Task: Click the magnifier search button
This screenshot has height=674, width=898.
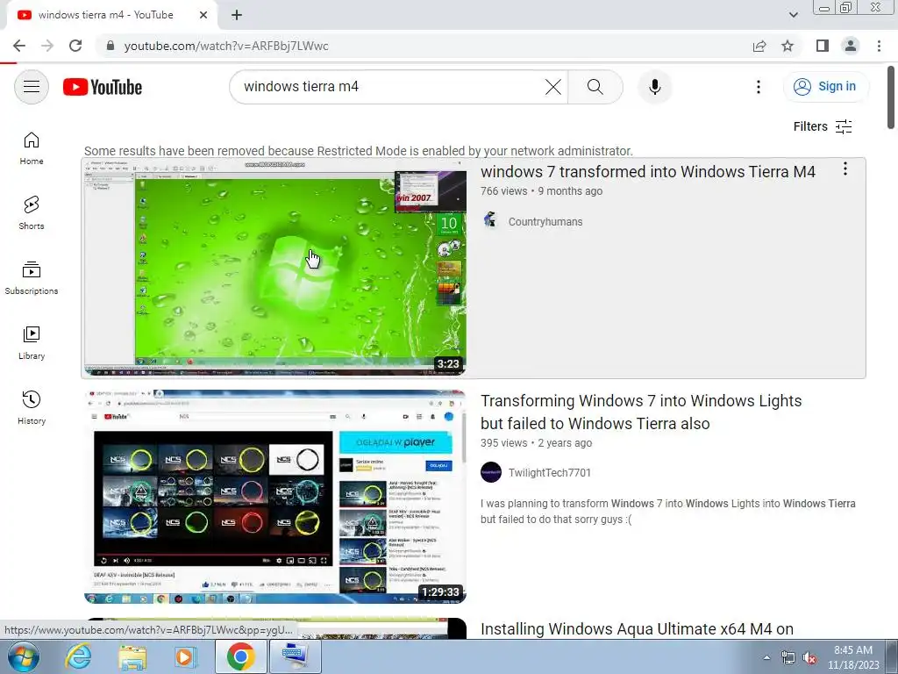Action: click(x=595, y=87)
